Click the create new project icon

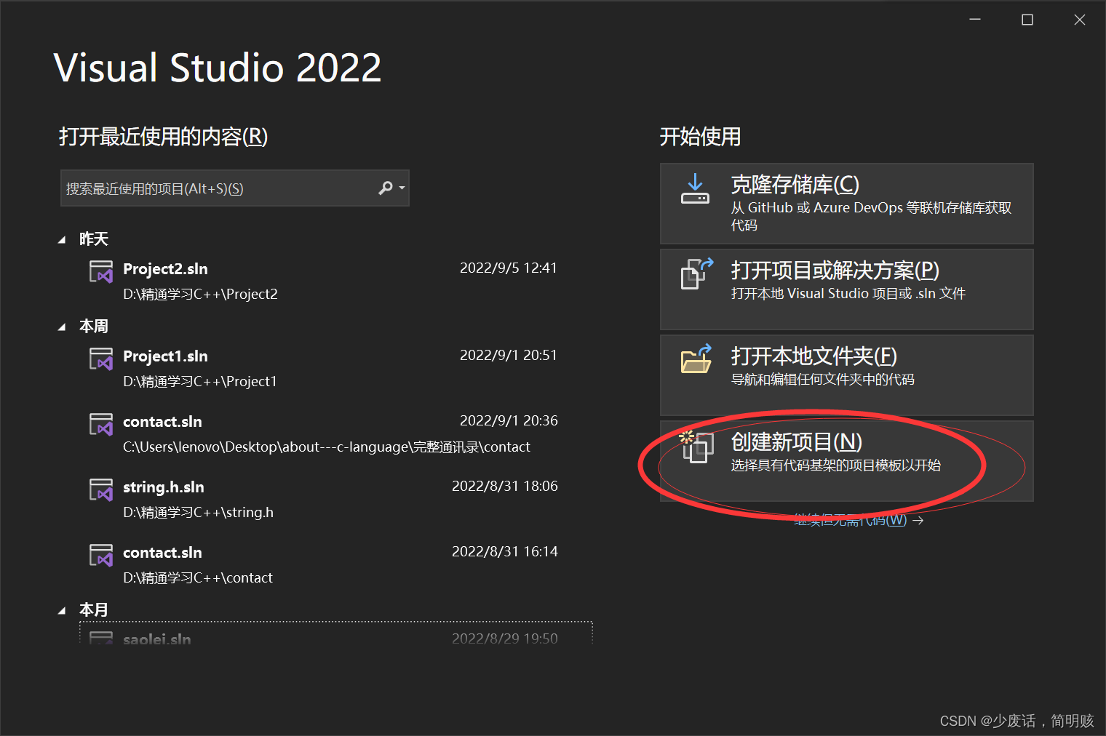[696, 446]
